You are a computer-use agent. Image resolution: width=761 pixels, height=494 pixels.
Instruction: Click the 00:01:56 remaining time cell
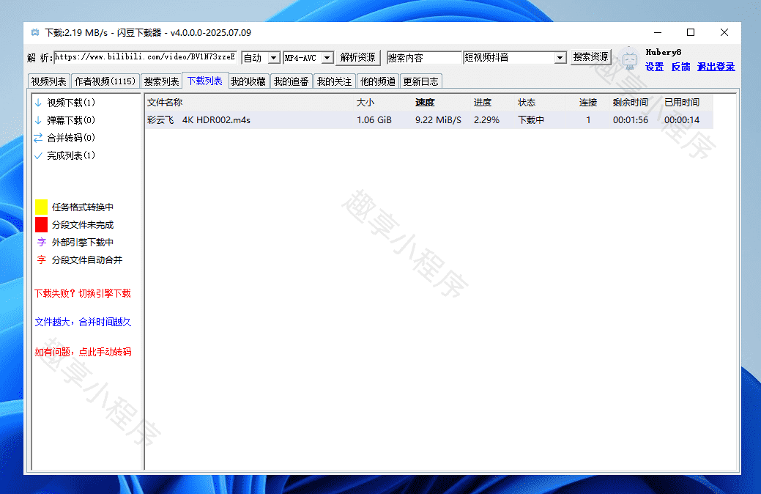point(631,120)
